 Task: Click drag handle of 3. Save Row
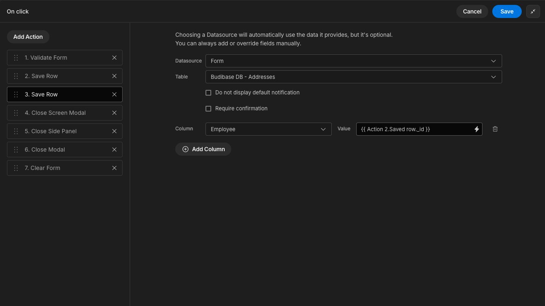click(16, 94)
